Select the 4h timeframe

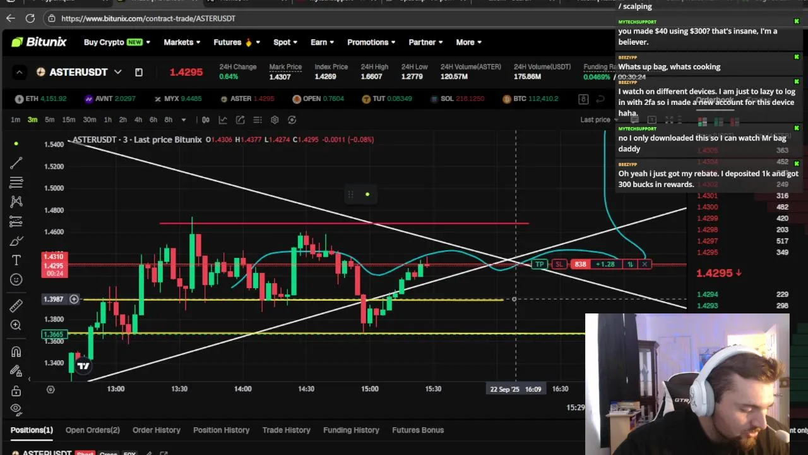pos(138,119)
